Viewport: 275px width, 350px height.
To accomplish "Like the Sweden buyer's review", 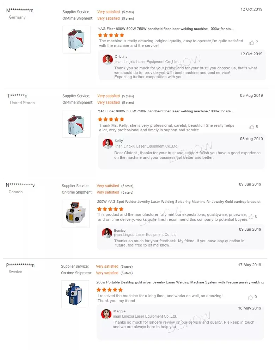I will point(251,297).
